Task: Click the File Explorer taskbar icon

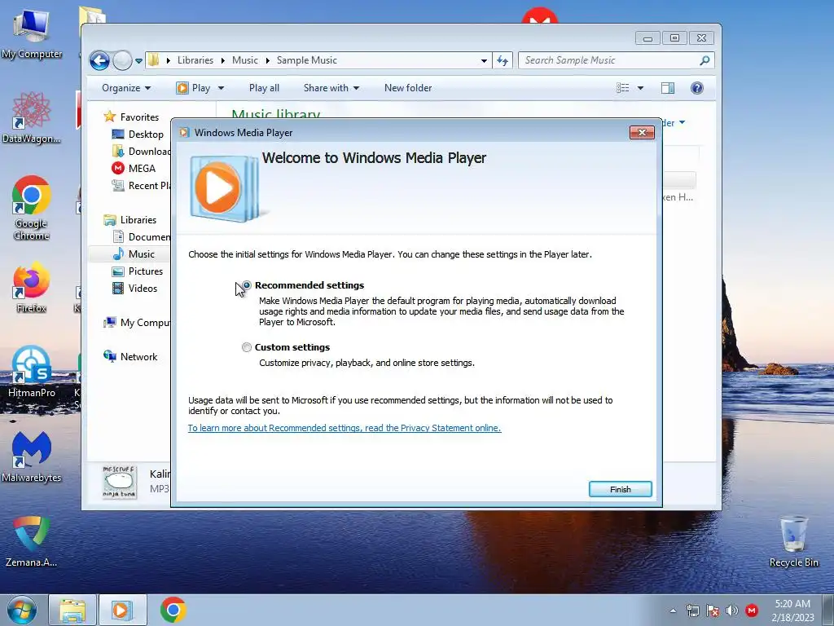Action: [72, 610]
